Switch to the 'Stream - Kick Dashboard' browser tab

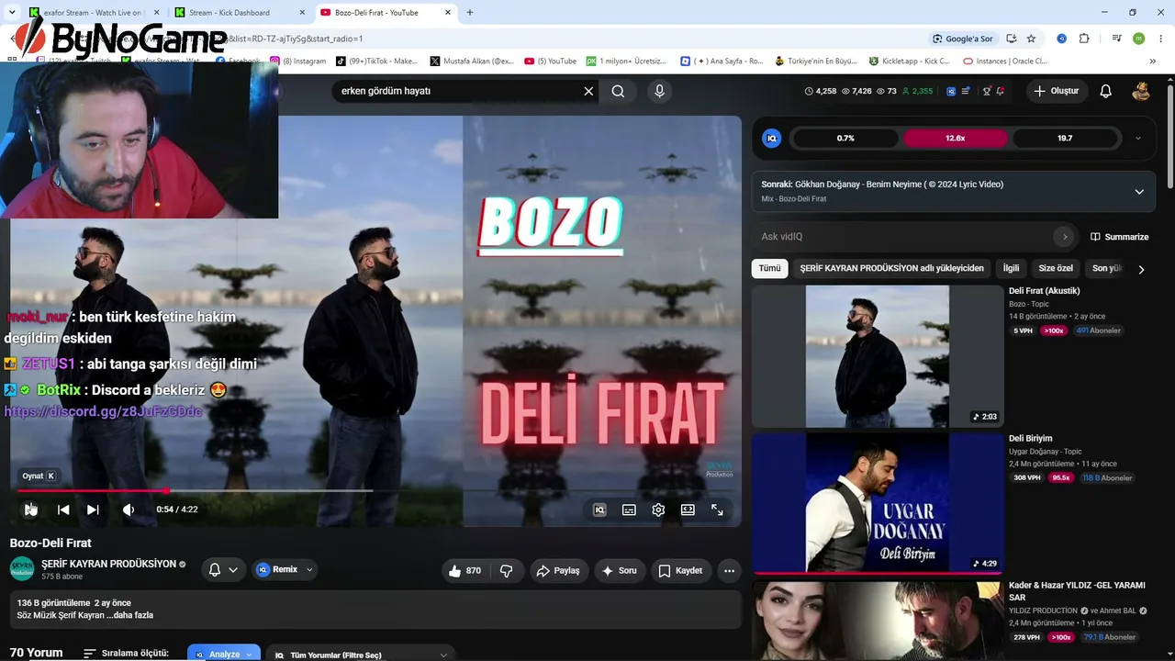tap(240, 13)
